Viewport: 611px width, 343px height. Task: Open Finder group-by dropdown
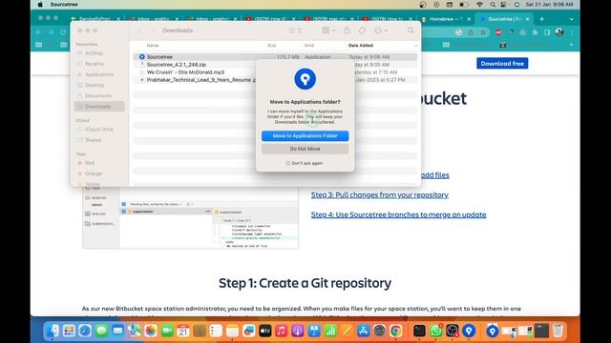pyautogui.click(x=328, y=30)
